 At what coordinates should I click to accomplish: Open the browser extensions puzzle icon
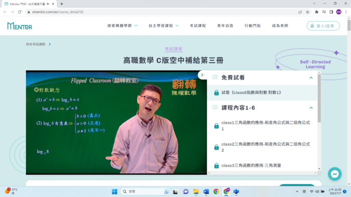tap(316, 12)
